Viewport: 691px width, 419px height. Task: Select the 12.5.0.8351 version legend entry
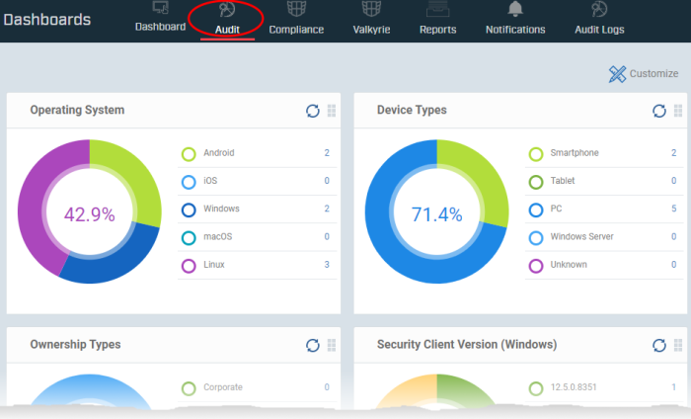coord(604,387)
